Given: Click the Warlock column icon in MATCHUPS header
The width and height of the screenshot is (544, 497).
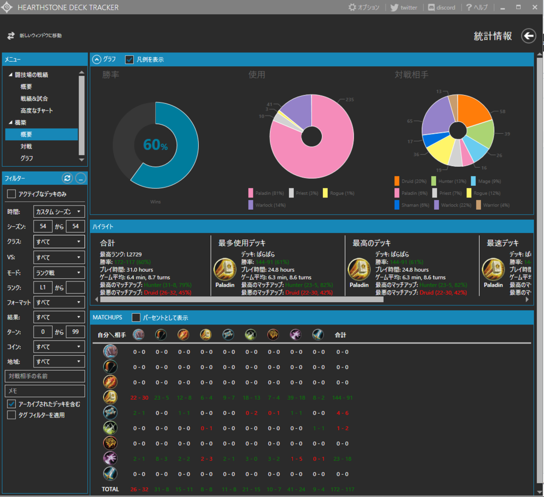Looking at the screenshot, I should [295, 335].
